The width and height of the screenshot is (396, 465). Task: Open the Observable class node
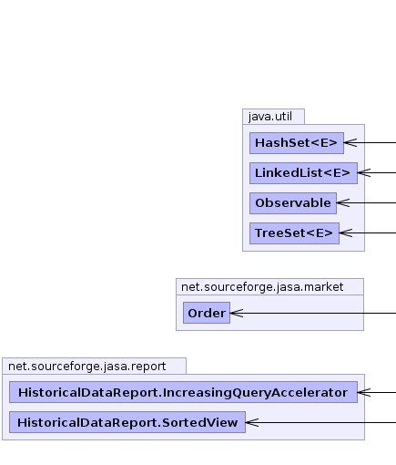point(293,203)
